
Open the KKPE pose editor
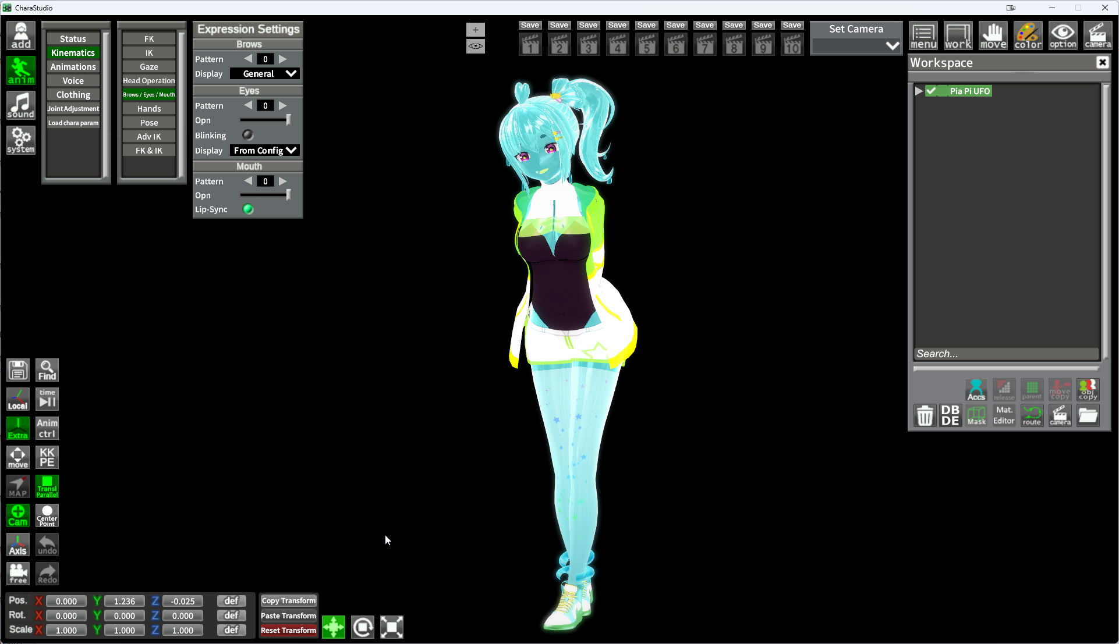pyautogui.click(x=47, y=457)
